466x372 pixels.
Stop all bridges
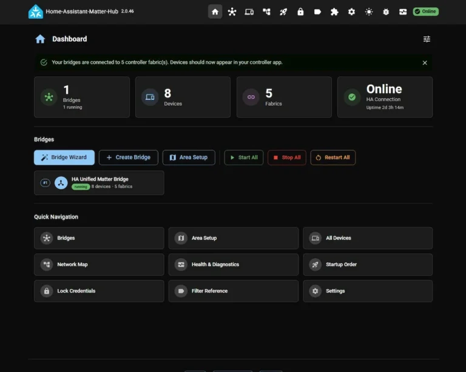click(287, 158)
